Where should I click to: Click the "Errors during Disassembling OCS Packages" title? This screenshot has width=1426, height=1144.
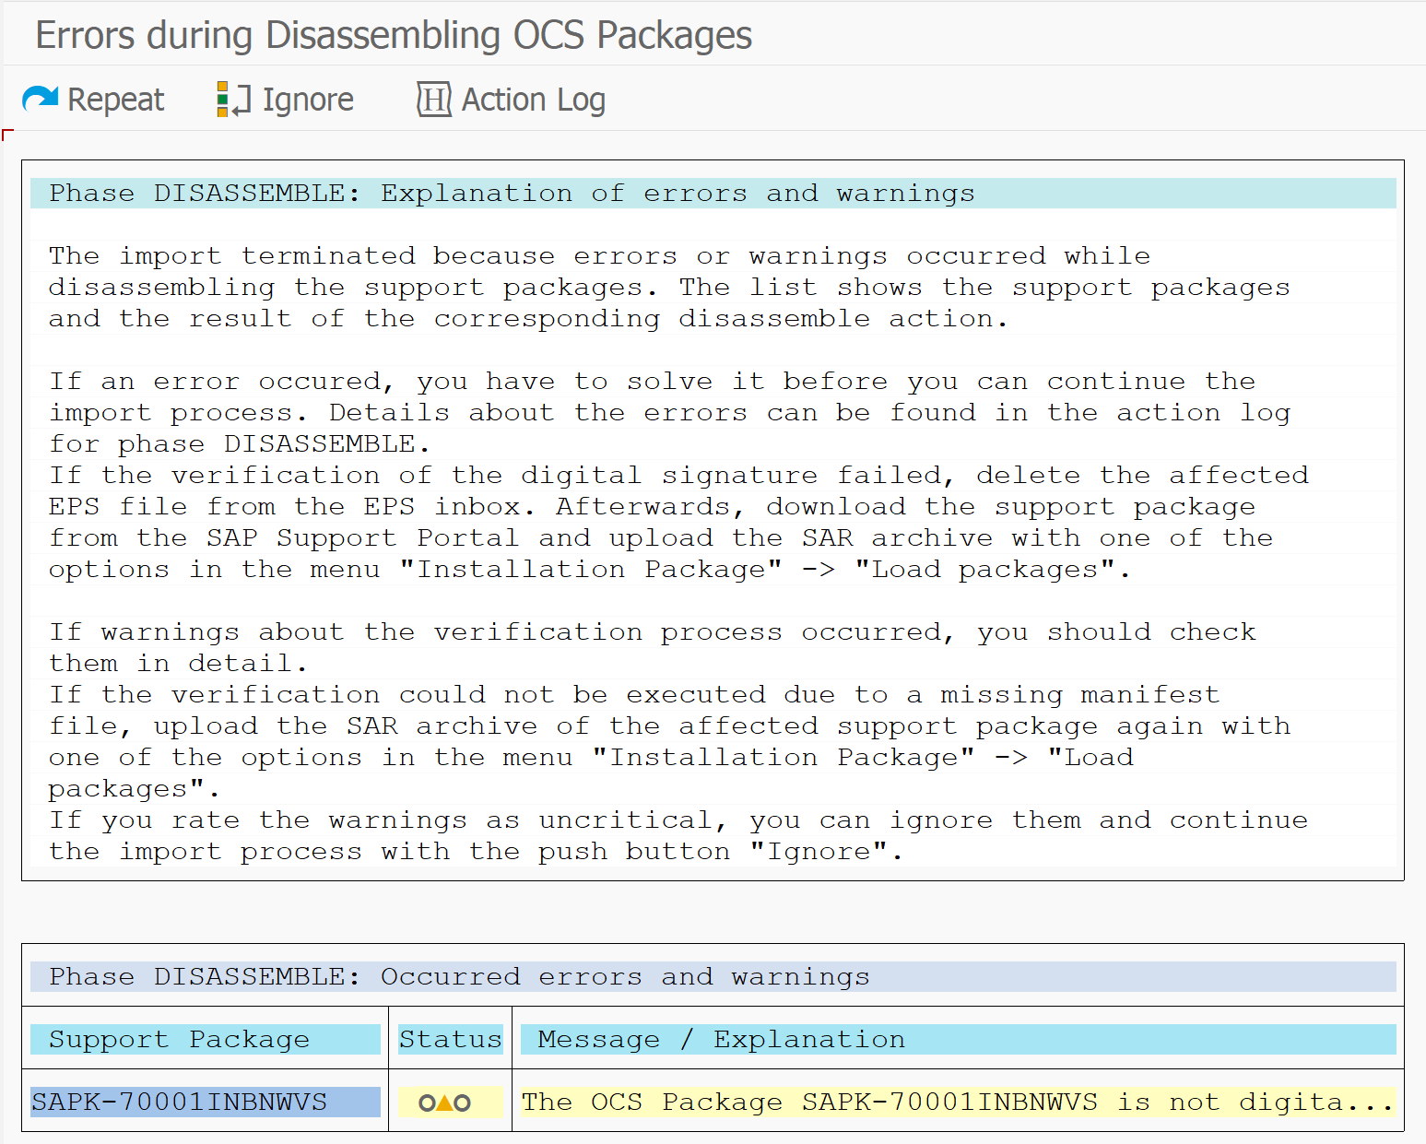pyautogui.click(x=393, y=35)
